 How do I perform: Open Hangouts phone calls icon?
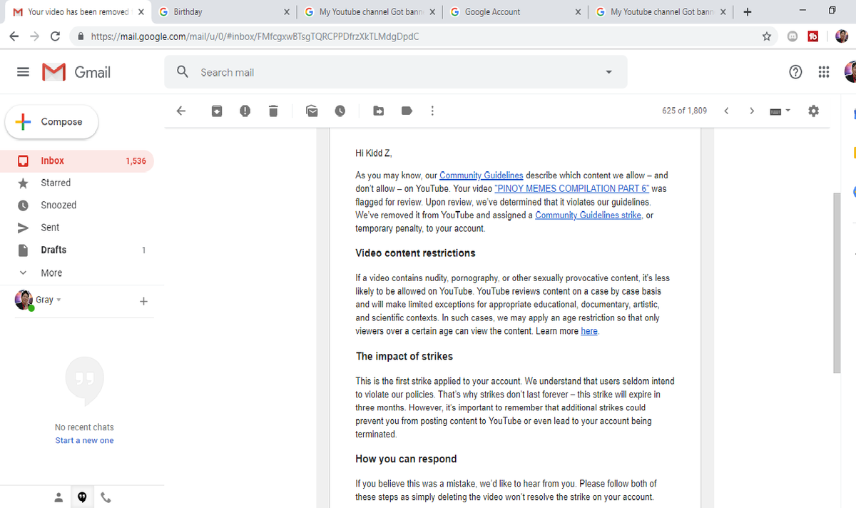[x=106, y=497]
